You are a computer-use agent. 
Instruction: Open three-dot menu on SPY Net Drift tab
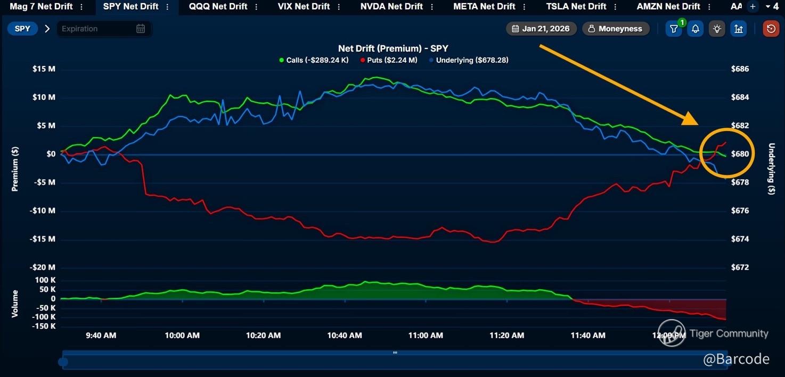click(168, 7)
